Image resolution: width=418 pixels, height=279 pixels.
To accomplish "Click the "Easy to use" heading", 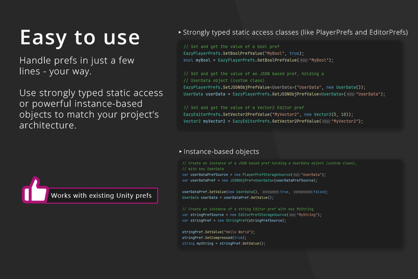I will [80, 37].
